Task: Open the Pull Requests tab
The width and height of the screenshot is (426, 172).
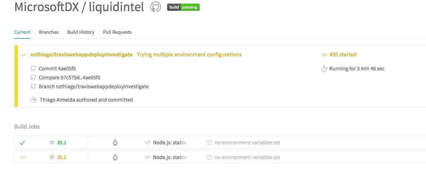Action: click(117, 32)
